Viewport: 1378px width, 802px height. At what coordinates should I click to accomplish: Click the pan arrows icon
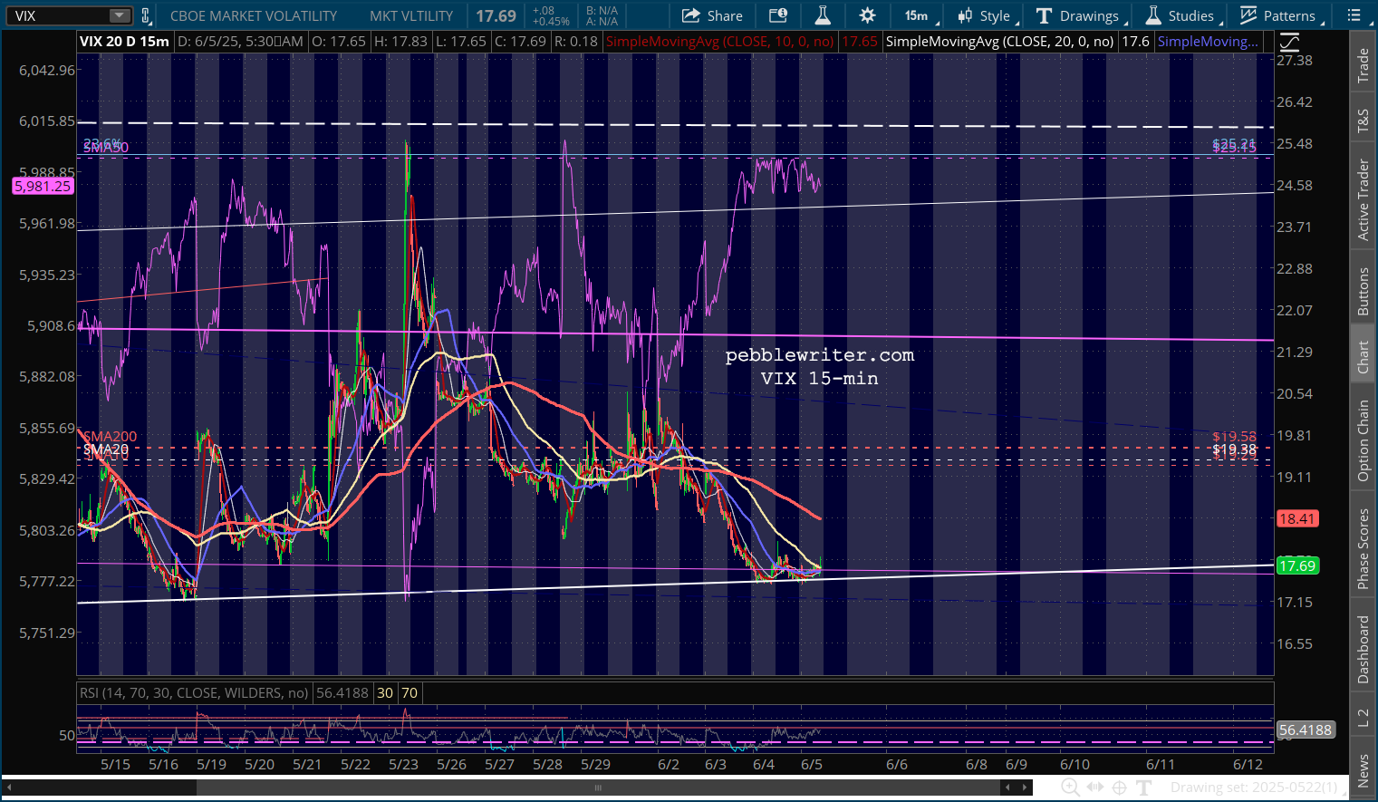coord(1094,788)
